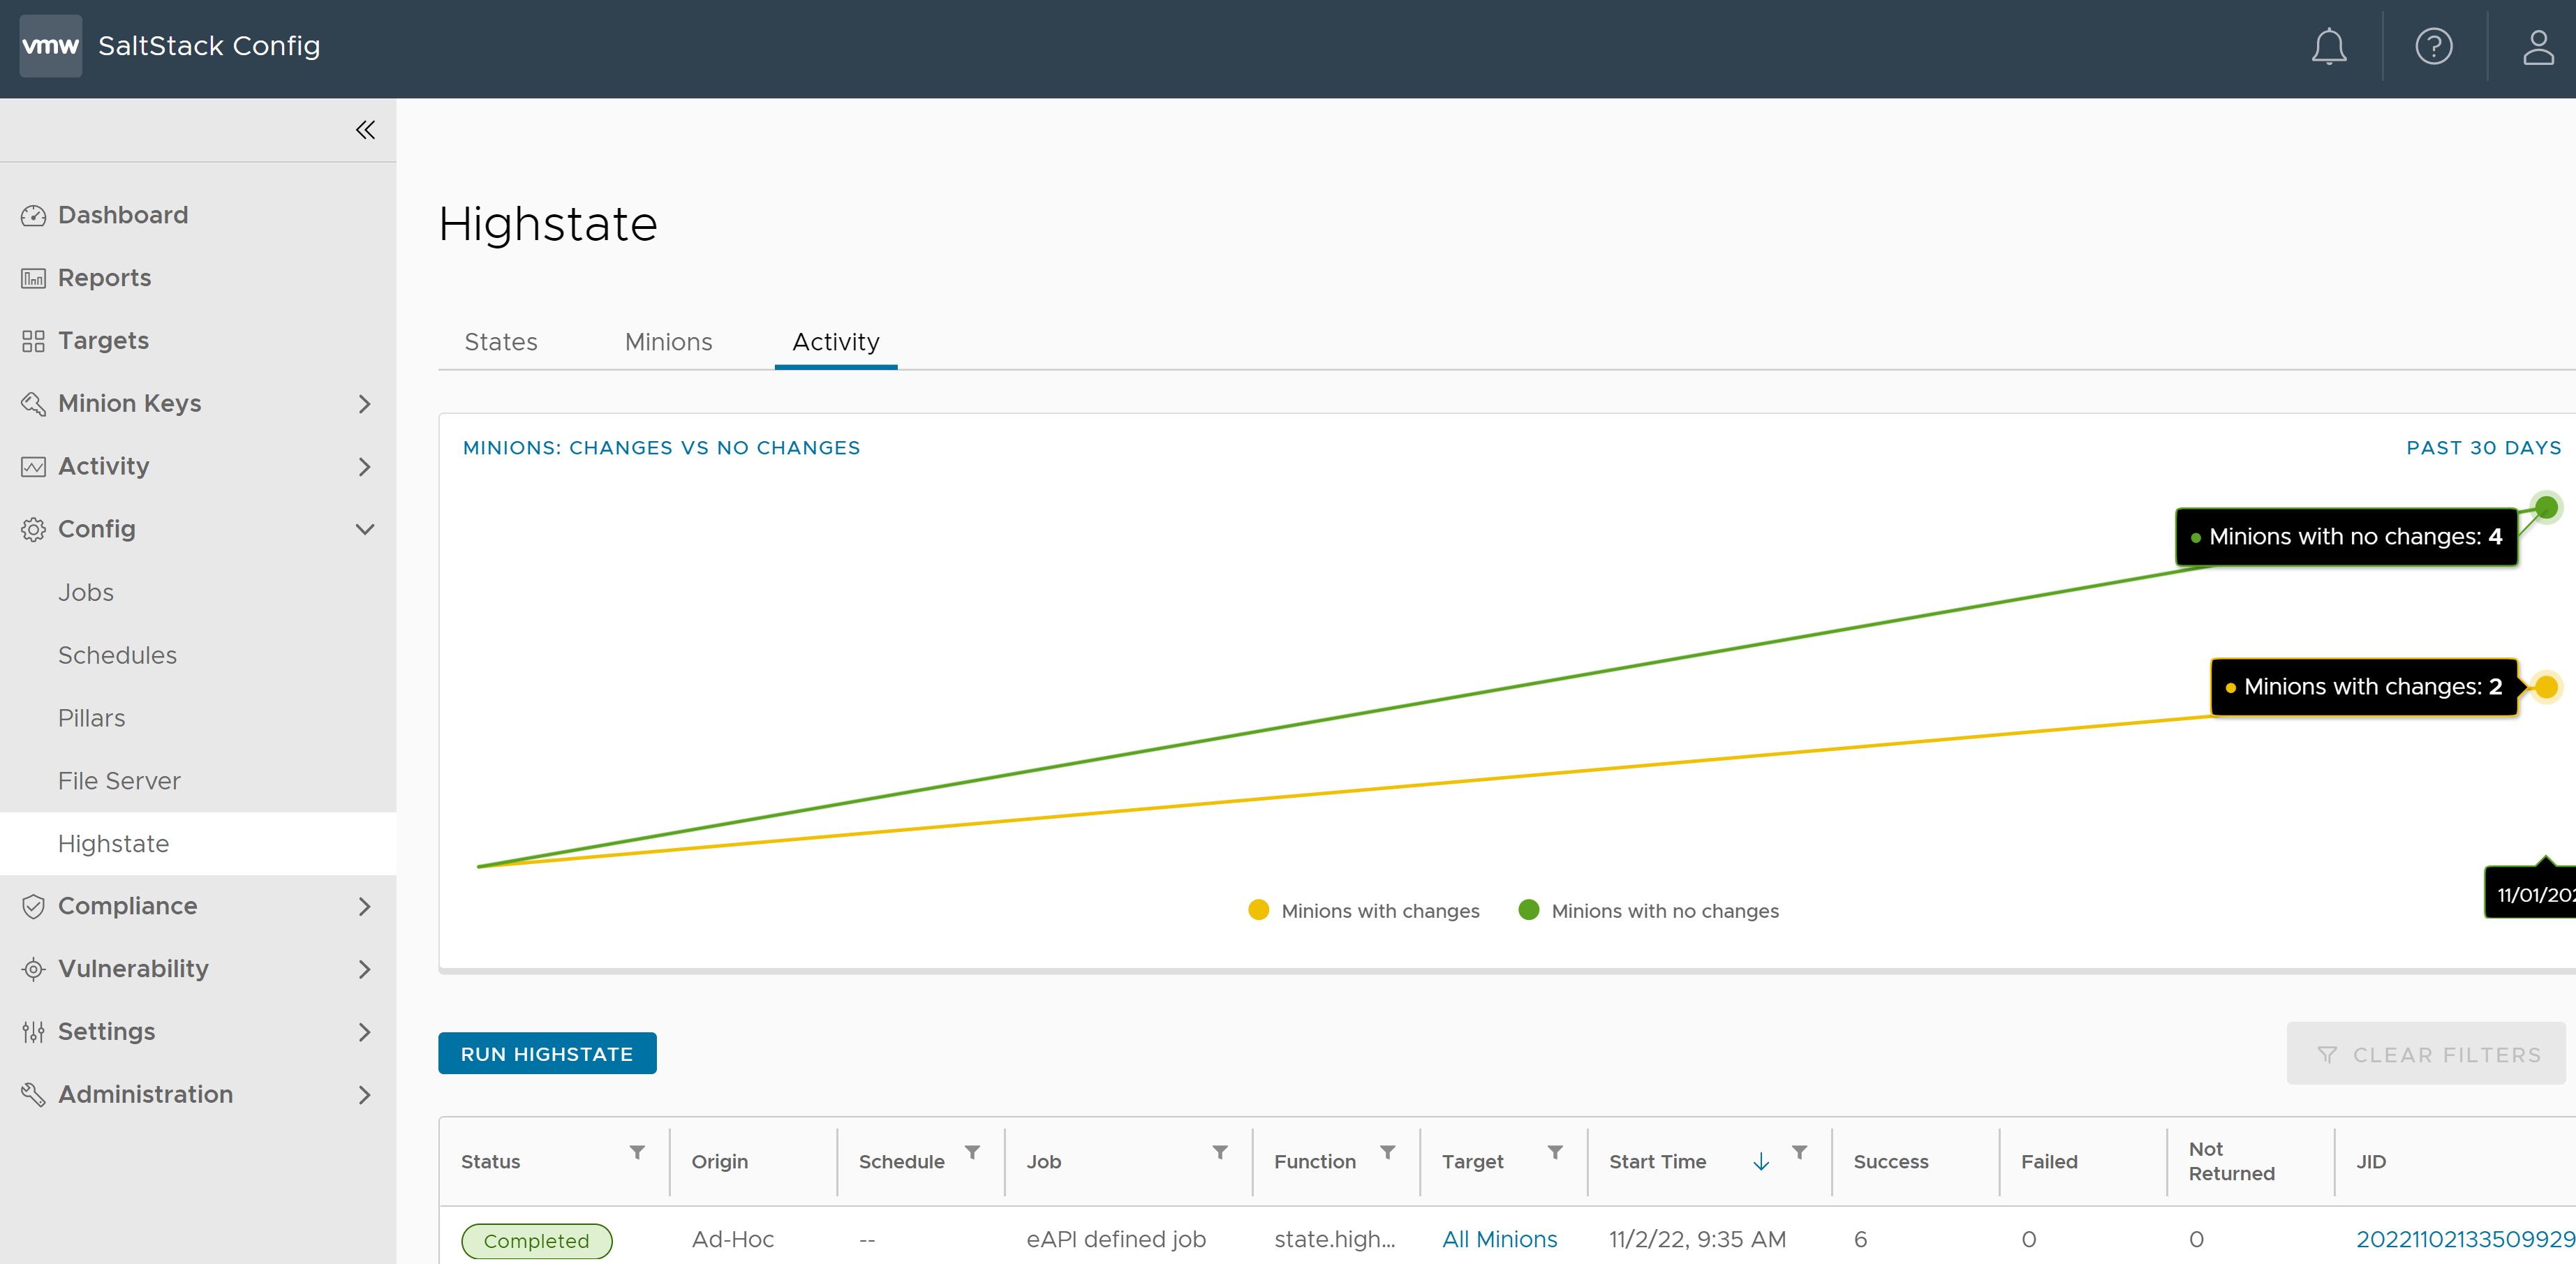
Task: Click the Targets icon in sidebar
Action: pos(33,340)
